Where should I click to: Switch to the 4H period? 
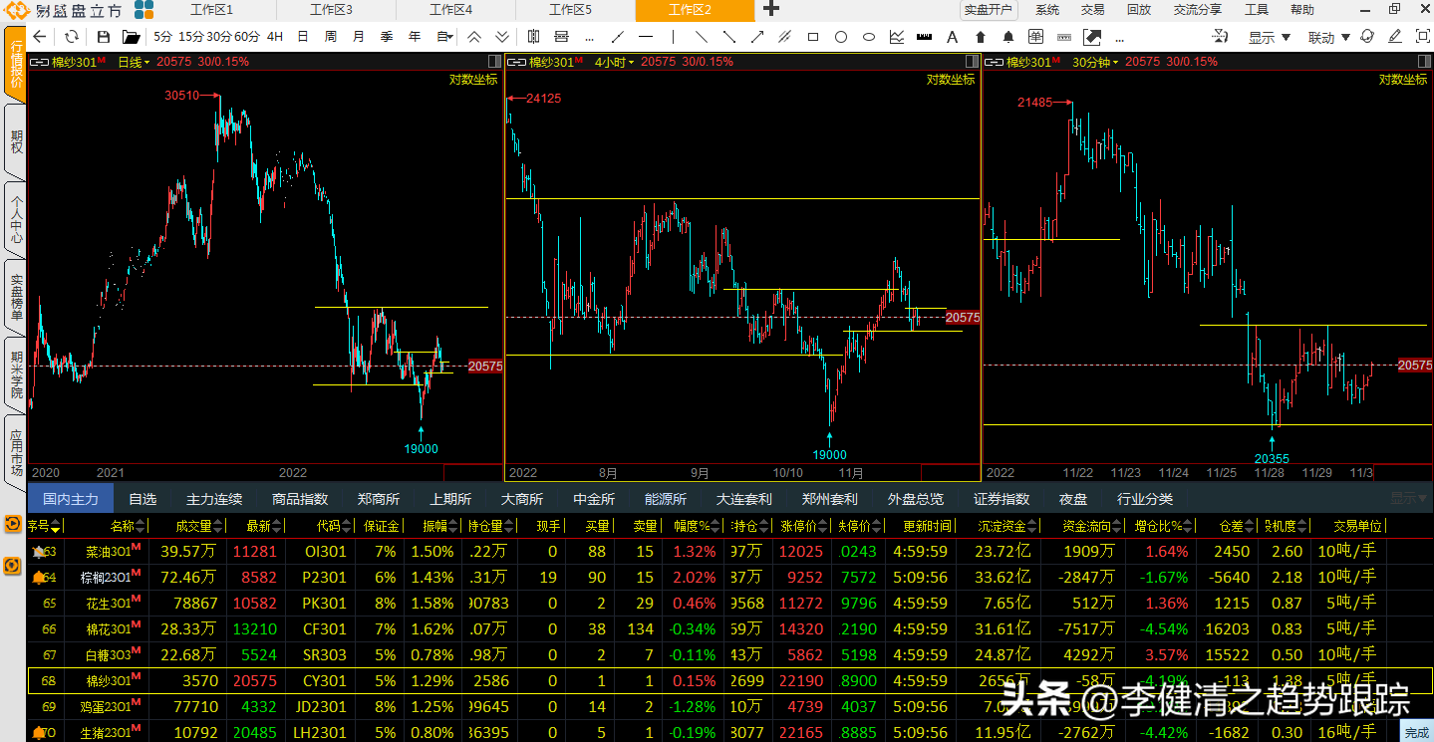coord(275,37)
